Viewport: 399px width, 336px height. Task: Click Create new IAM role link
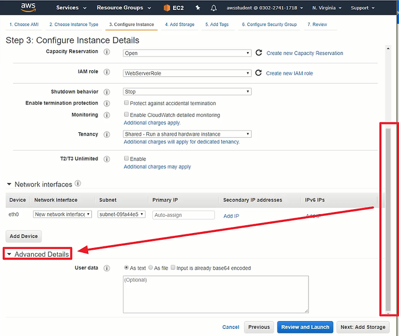click(x=290, y=73)
